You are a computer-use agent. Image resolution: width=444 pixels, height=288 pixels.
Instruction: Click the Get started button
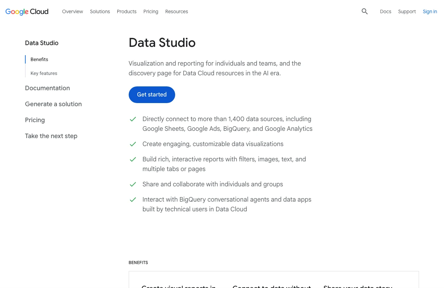click(x=152, y=95)
